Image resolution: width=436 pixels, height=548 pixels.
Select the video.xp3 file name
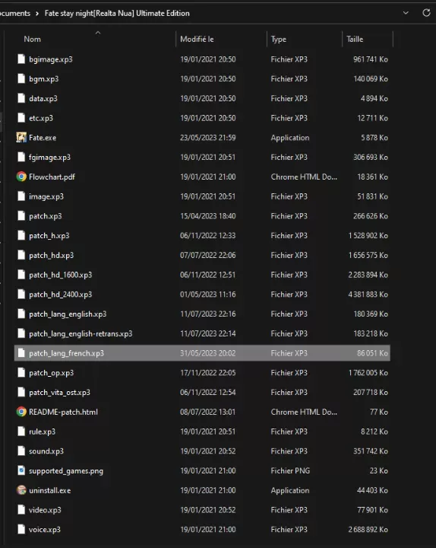pos(45,510)
